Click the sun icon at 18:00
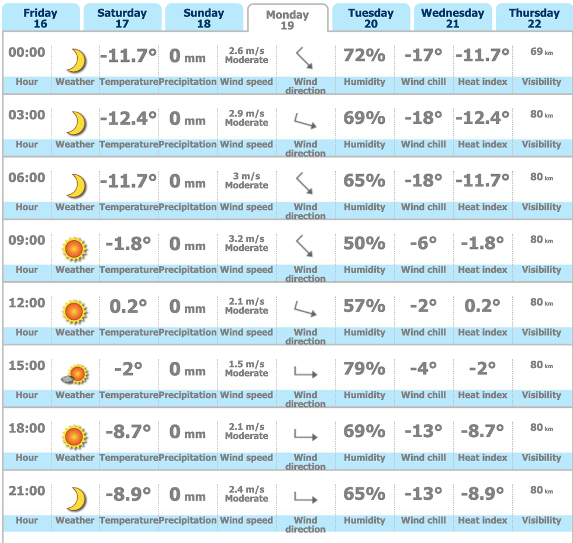Viewport: 573px width, 543px height. point(75,437)
